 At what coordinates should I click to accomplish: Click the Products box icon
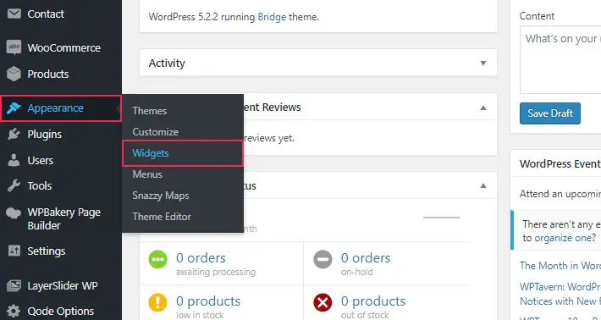pyautogui.click(x=14, y=74)
